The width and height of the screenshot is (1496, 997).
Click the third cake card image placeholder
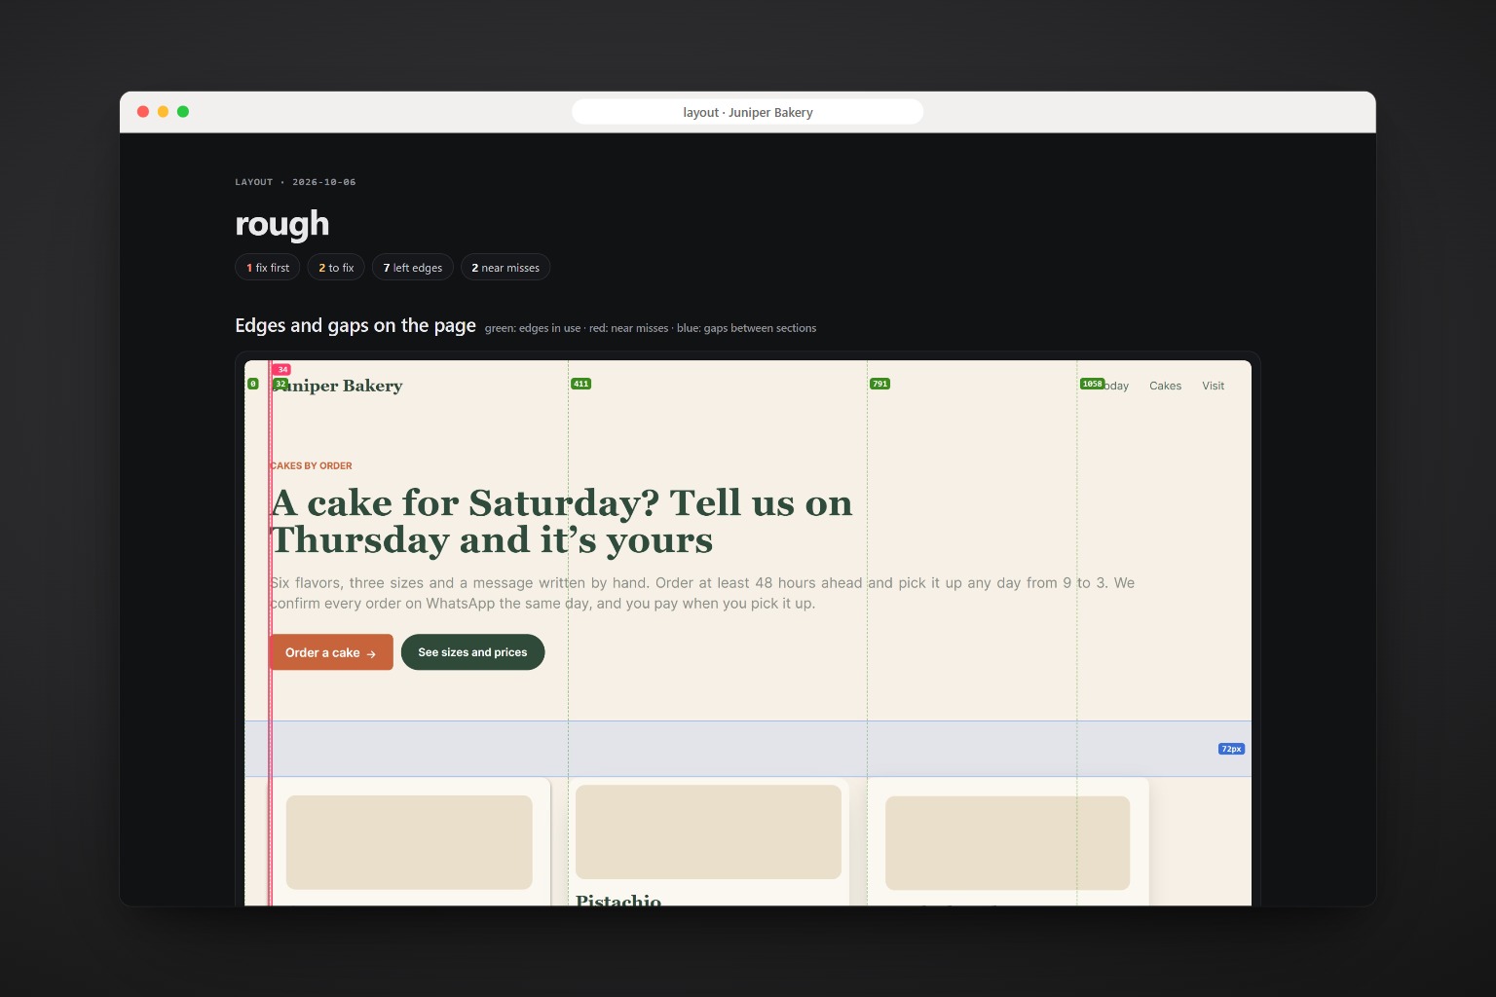[x=1007, y=842]
